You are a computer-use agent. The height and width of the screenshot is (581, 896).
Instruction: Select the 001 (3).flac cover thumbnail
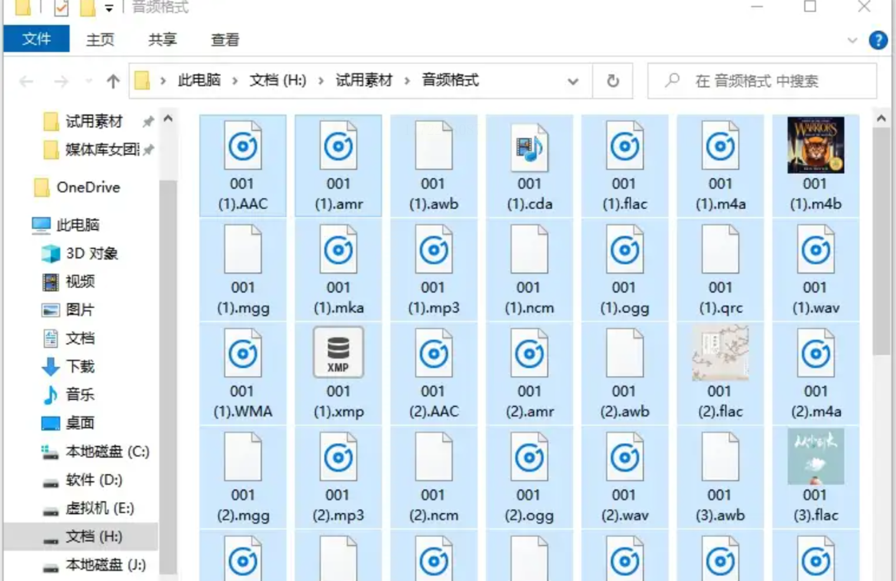[816, 456]
